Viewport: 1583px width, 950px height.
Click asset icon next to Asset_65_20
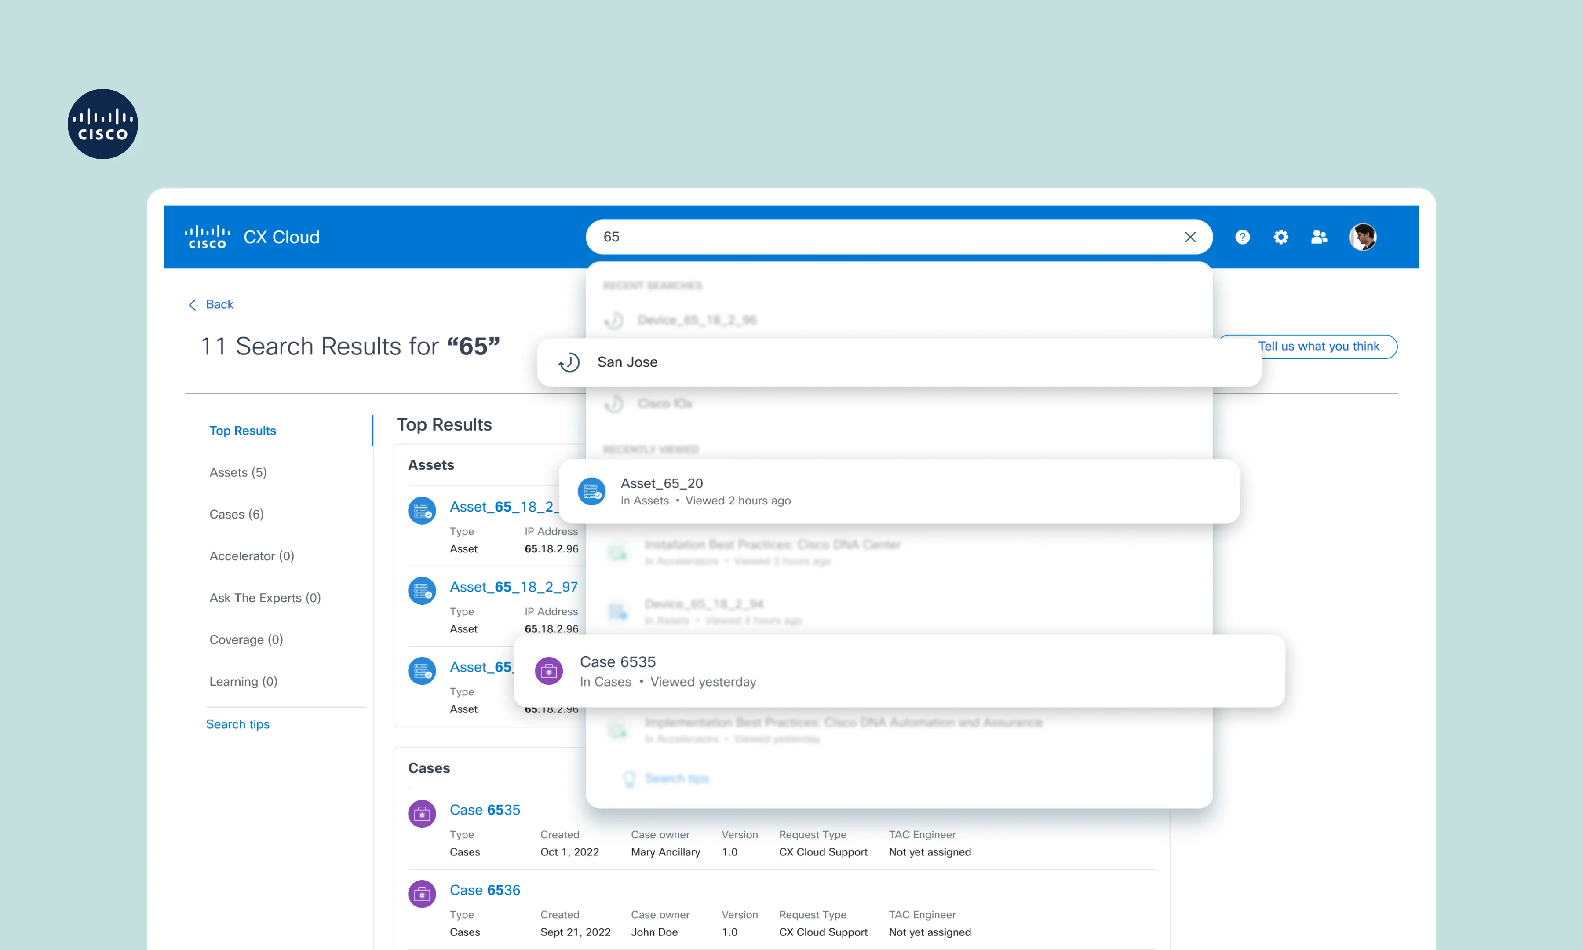(x=591, y=492)
